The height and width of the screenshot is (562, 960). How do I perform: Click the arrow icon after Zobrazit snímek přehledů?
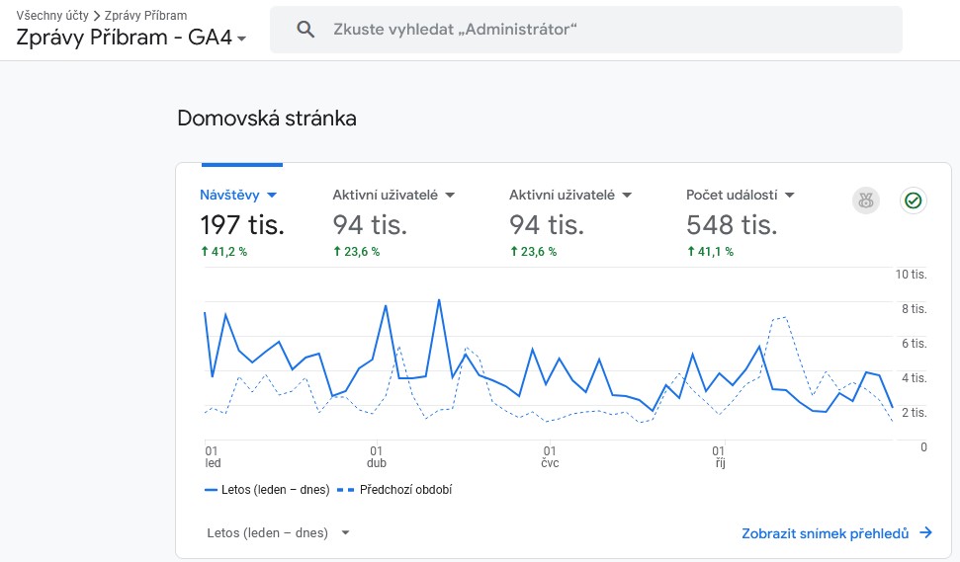[x=925, y=533]
